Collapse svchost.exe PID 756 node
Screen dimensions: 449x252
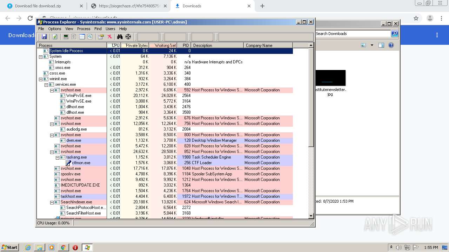coord(52,124)
